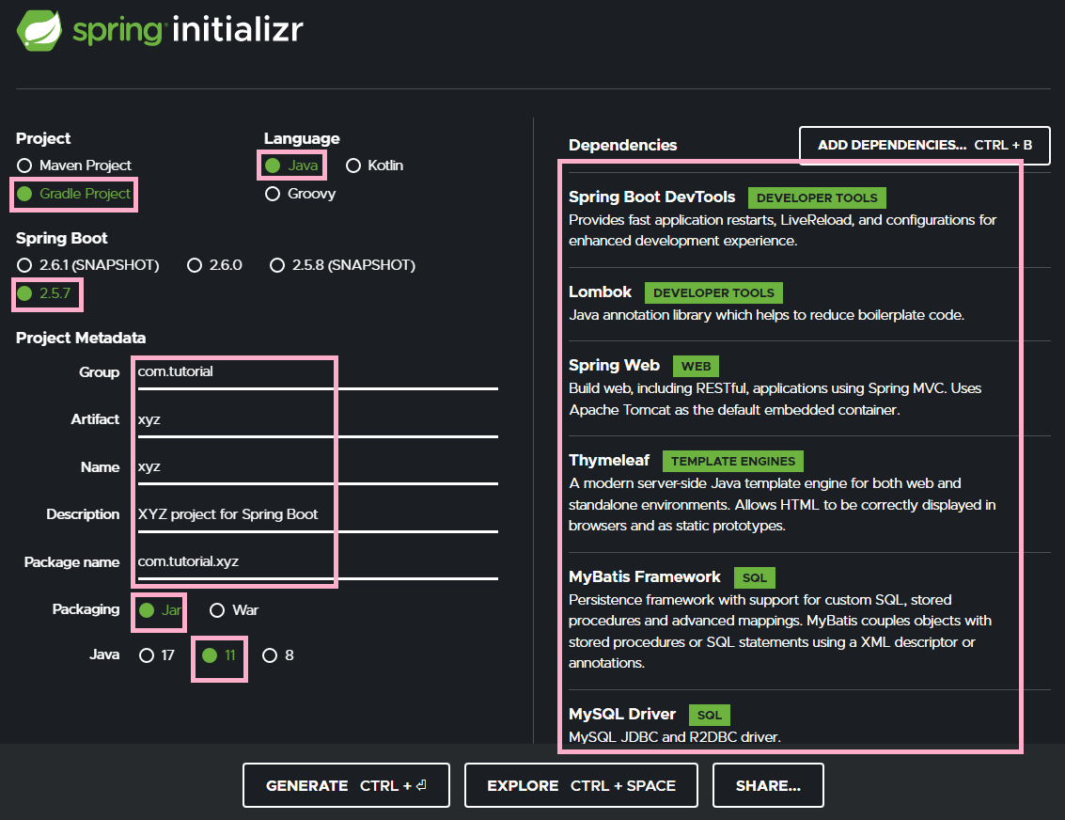Click the Generate button
This screenshot has height=820, width=1065.
coord(347,785)
